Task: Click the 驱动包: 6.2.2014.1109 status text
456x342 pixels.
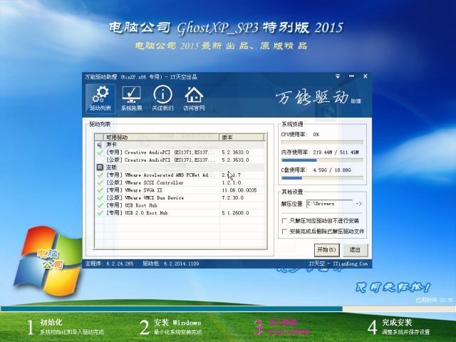Action: [171, 264]
